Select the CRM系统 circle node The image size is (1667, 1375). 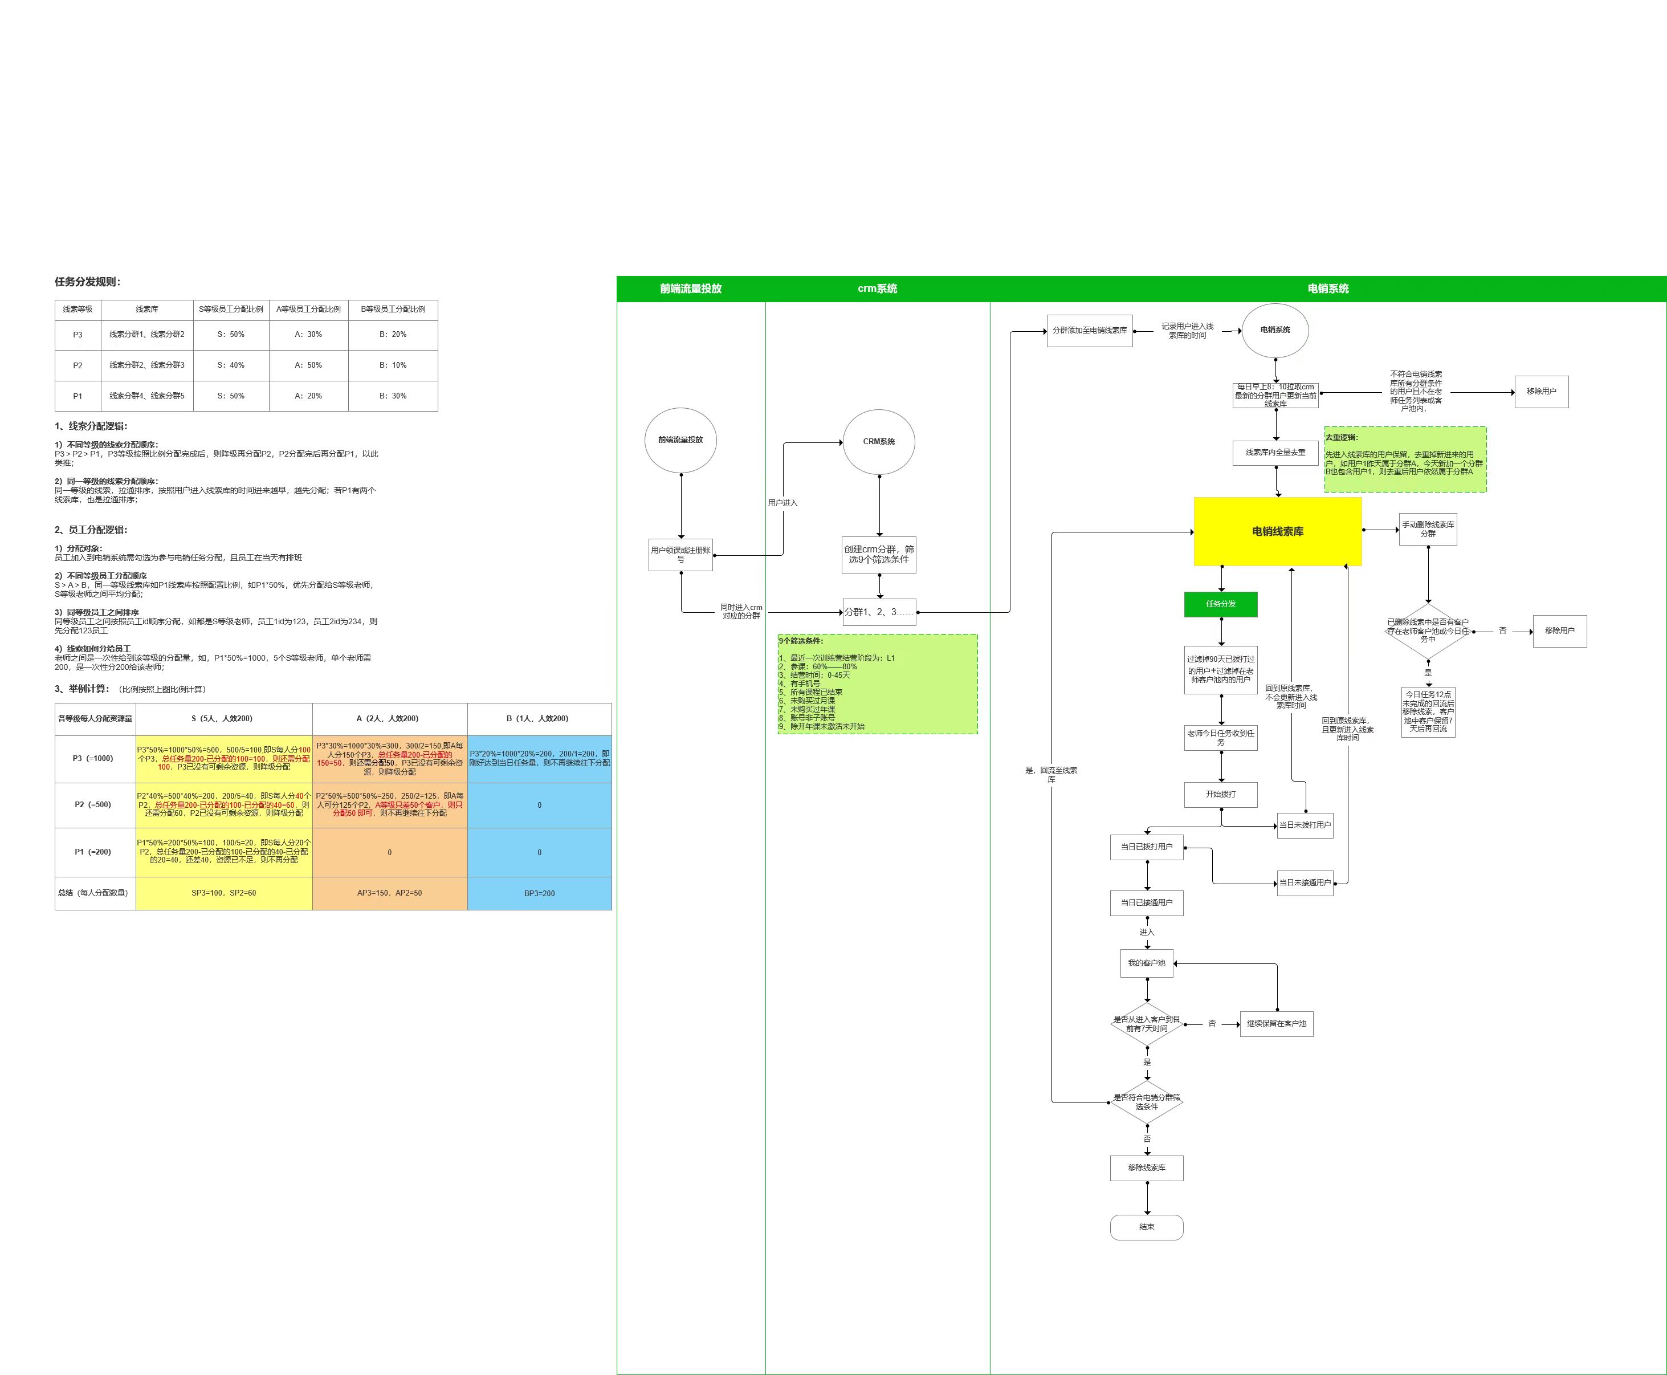878,442
